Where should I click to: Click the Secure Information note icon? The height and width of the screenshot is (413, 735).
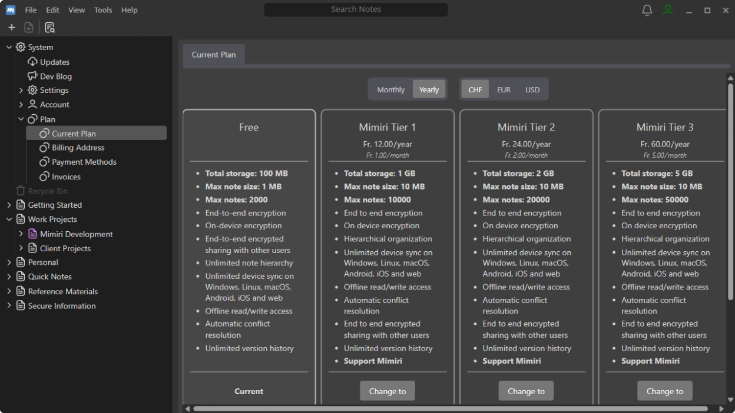click(21, 305)
